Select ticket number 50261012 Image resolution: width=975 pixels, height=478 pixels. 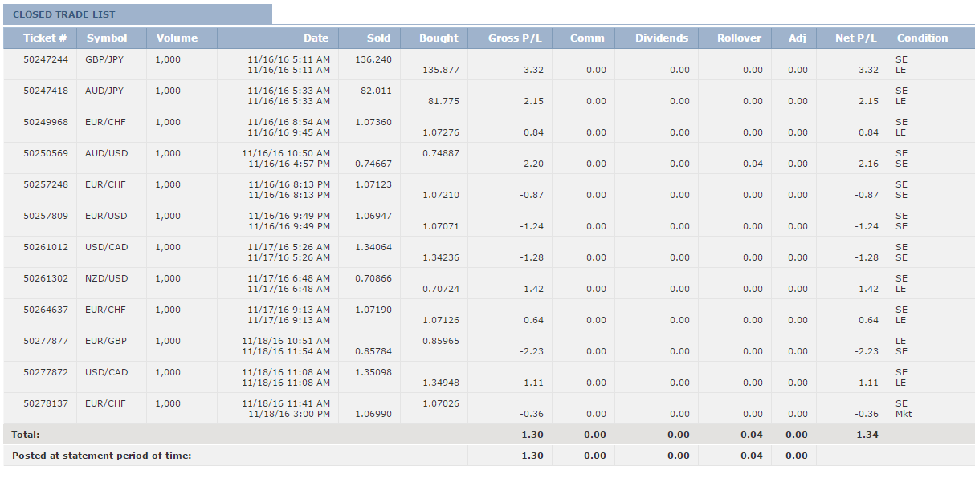point(46,247)
